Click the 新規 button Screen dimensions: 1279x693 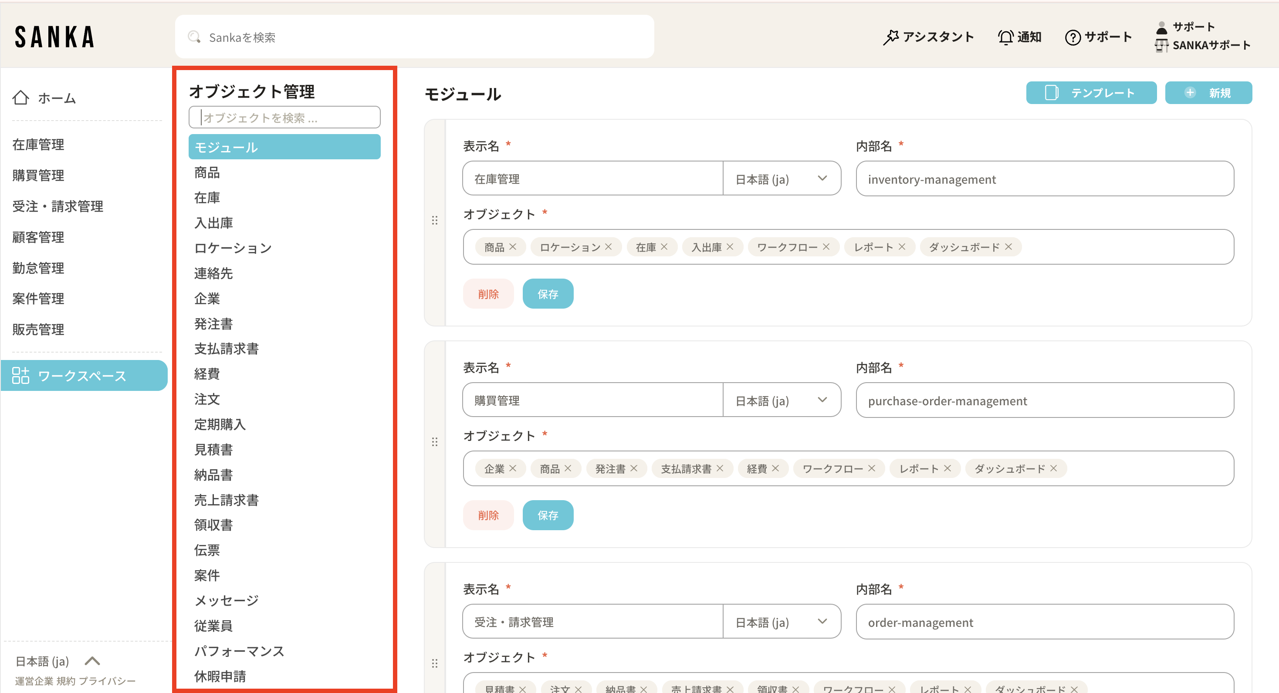click(x=1208, y=93)
